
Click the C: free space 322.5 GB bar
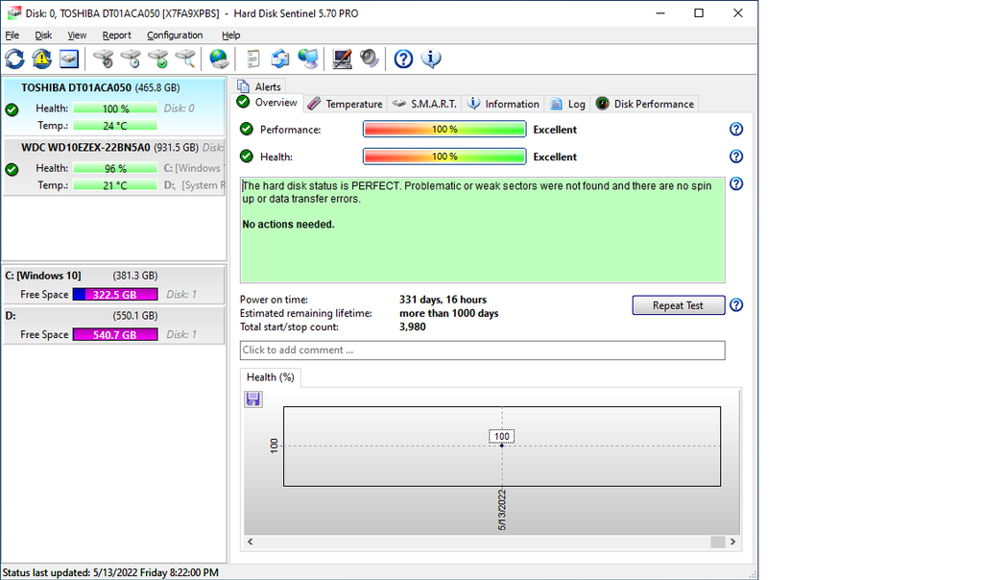click(x=115, y=295)
